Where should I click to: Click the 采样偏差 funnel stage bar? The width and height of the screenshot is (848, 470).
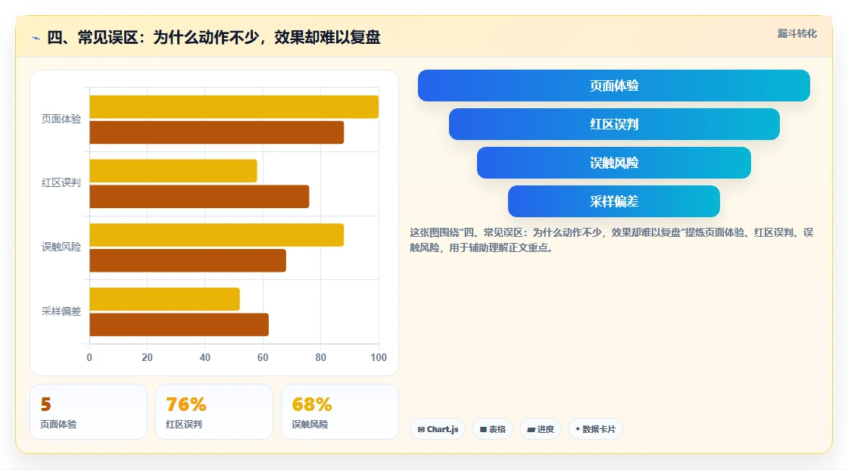click(614, 201)
